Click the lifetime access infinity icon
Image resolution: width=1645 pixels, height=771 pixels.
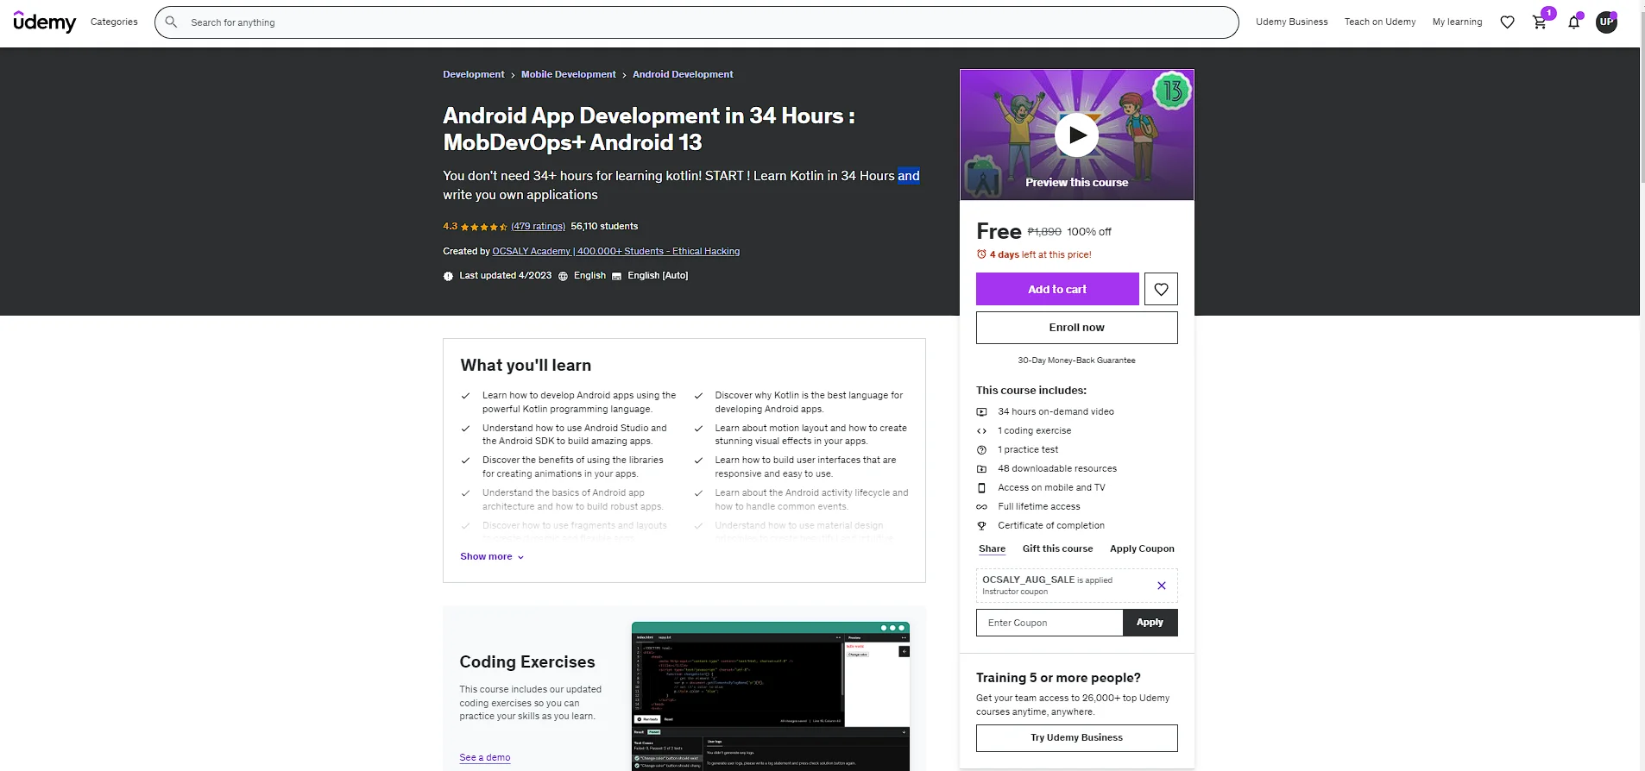(981, 507)
